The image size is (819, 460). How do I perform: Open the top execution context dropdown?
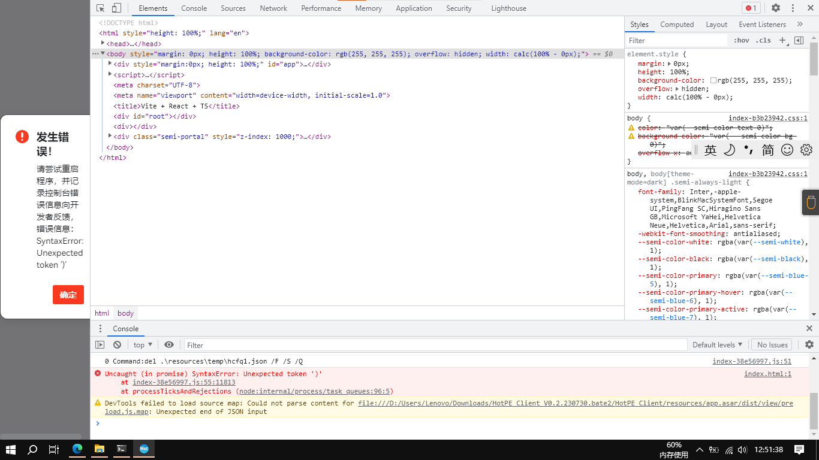tap(141, 344)
